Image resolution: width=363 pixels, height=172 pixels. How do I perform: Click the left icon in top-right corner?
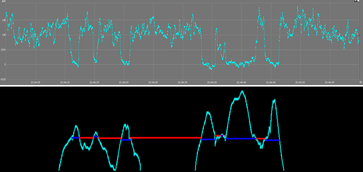coord(356,1)
